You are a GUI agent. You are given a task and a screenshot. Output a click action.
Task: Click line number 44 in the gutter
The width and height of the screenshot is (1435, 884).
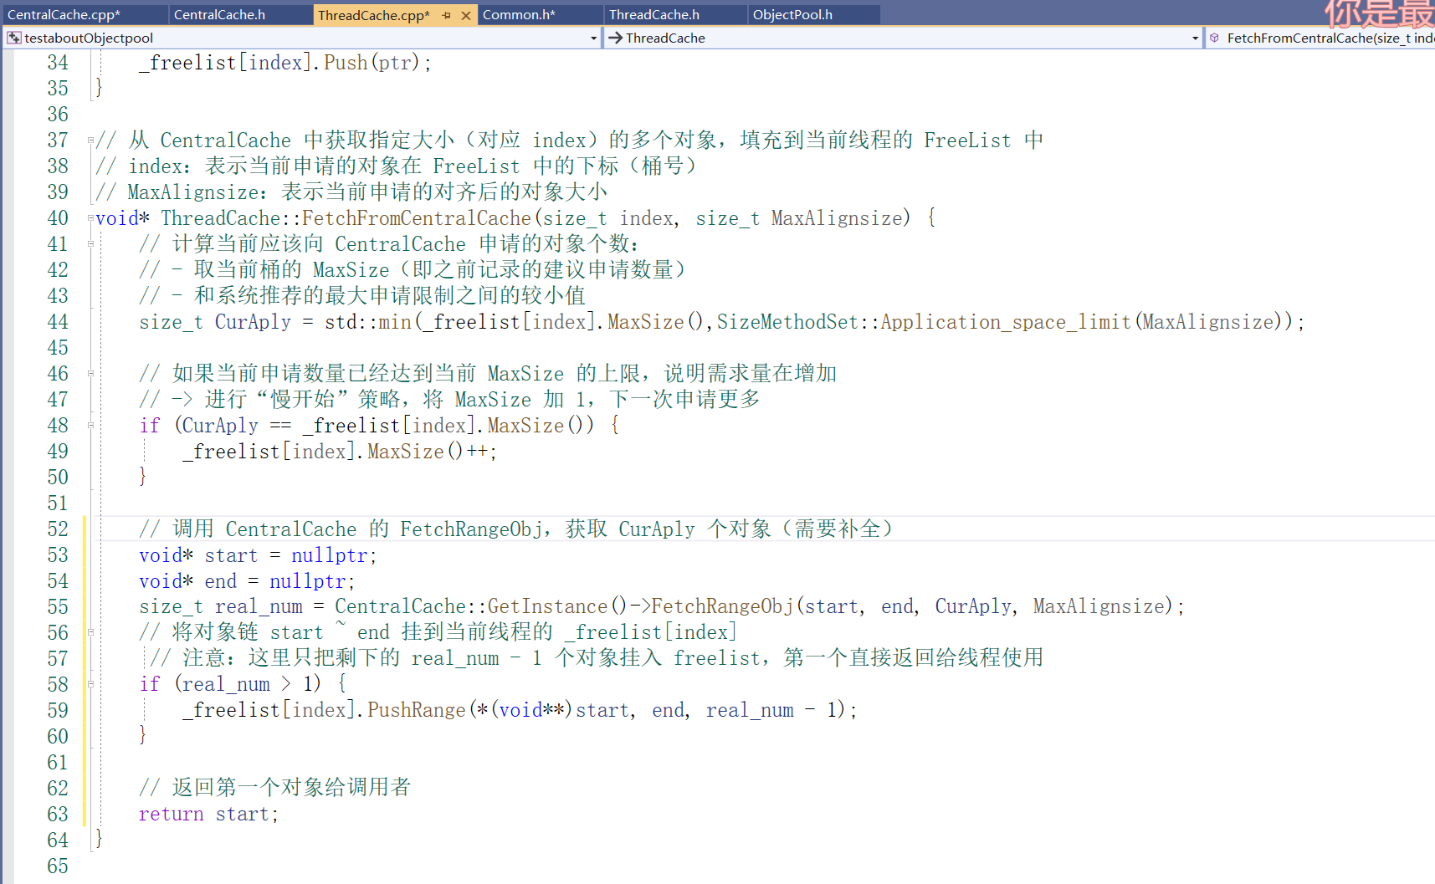58,322
